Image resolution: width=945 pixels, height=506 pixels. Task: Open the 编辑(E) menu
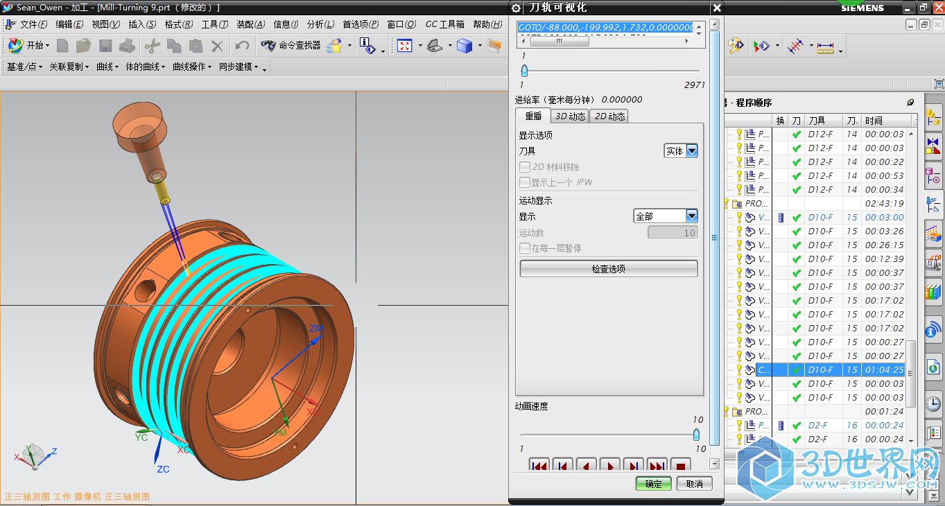click(69, 24)
